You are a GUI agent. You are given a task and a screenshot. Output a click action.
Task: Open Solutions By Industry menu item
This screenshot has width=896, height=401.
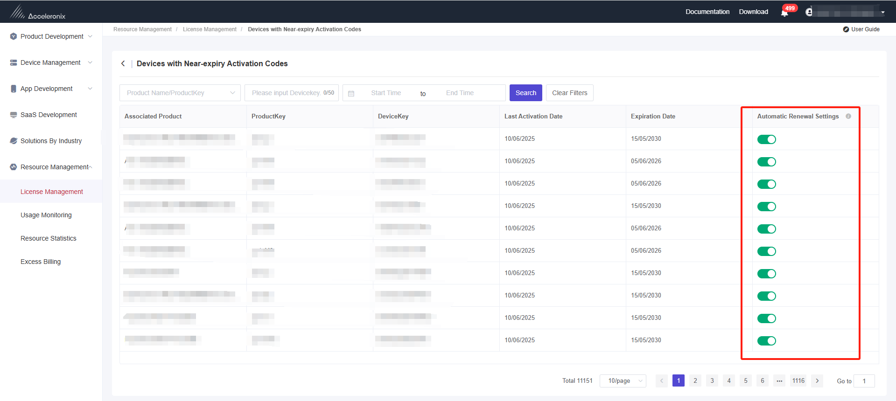pyautogui.click(x=51, y=141)
